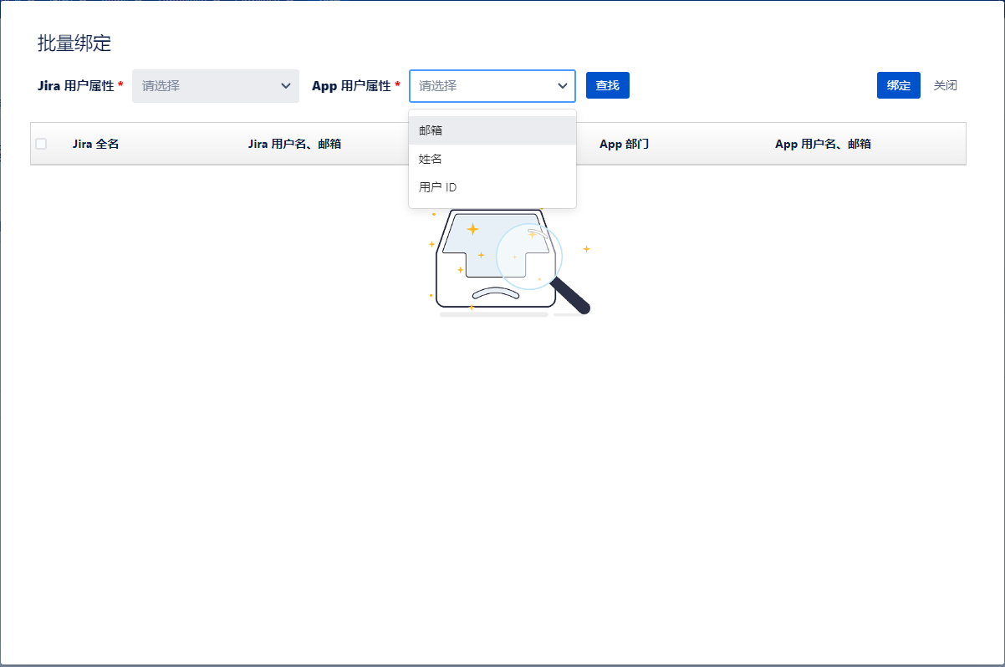
Task: Click the Jira 用户名、邮箱 column header
Action: 294,144
